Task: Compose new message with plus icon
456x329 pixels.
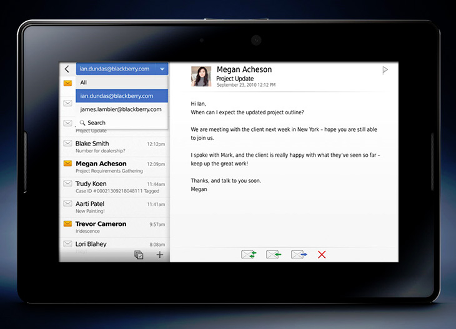Action: tap(160, 255)
